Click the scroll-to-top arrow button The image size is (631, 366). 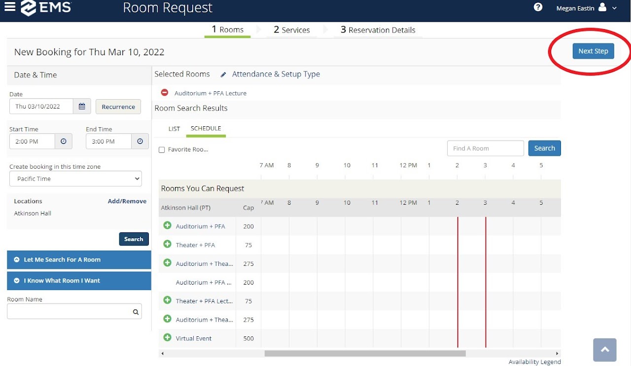(605, 350)
